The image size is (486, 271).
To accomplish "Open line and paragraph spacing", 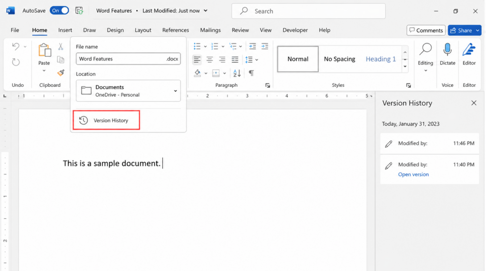I will click(249, 59).
